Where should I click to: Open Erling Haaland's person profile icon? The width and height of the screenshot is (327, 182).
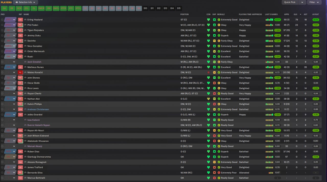click(25, 20)
